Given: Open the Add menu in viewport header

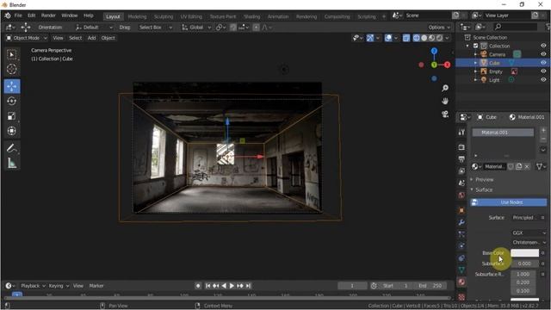Looking at the screenshot, I should [x=91, y=38].
